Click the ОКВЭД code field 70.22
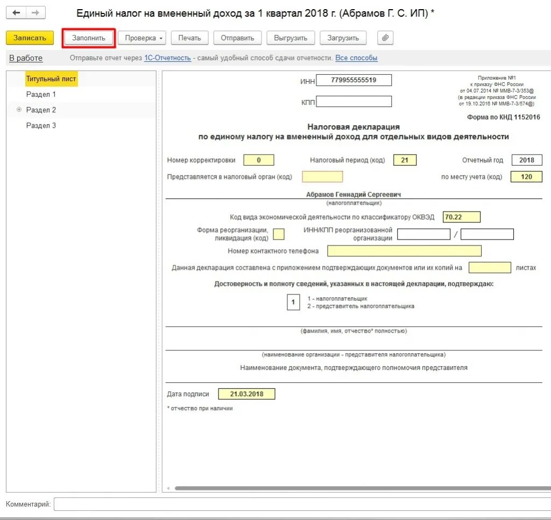The image size is (551, 520). click(x=461, y=217)
